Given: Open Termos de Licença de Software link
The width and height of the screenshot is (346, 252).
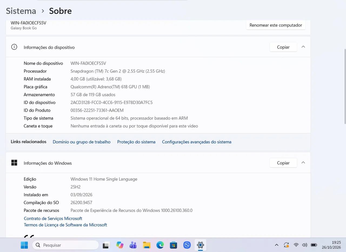Looking at the screenshot, I should pyautogui.click(x=65, y=225).
